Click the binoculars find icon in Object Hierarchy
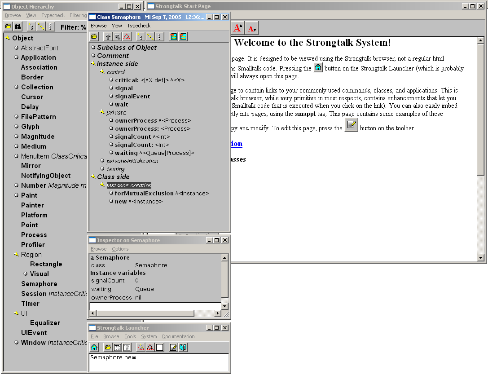Viewport: 488px width, 375px height. (18, 26)
